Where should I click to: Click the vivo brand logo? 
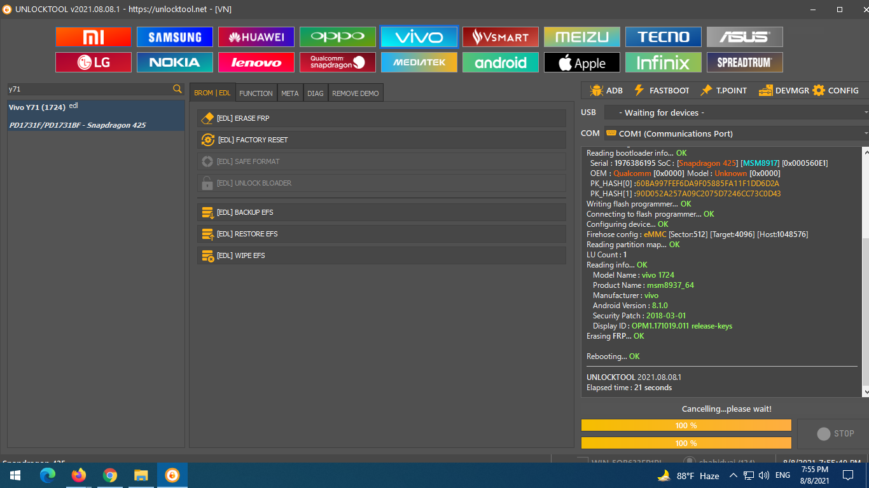[419, 37]
